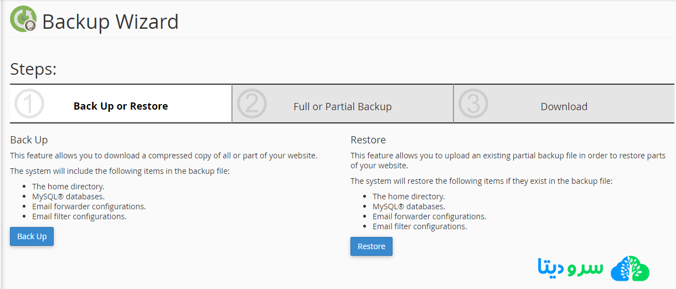Viewport: 676px width, 289px height.
Task: Click the step 2 circled number icon
Action: pos(252,104)
